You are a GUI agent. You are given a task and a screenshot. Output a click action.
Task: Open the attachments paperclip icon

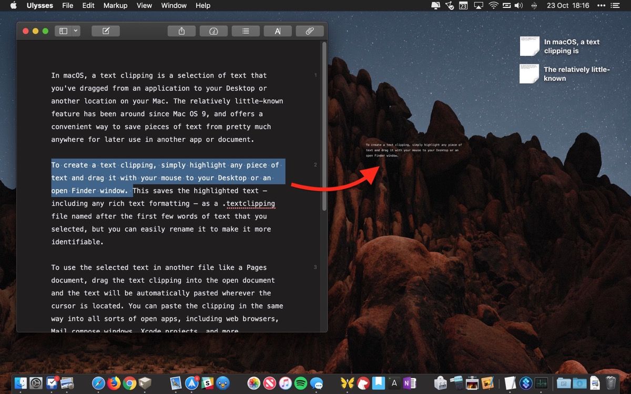310,32
